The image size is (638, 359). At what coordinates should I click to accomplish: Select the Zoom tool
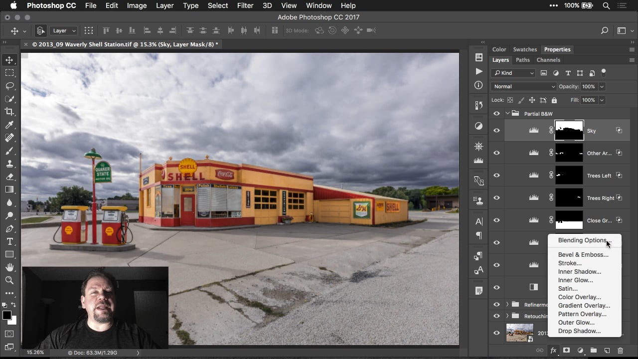click(9, 280)
